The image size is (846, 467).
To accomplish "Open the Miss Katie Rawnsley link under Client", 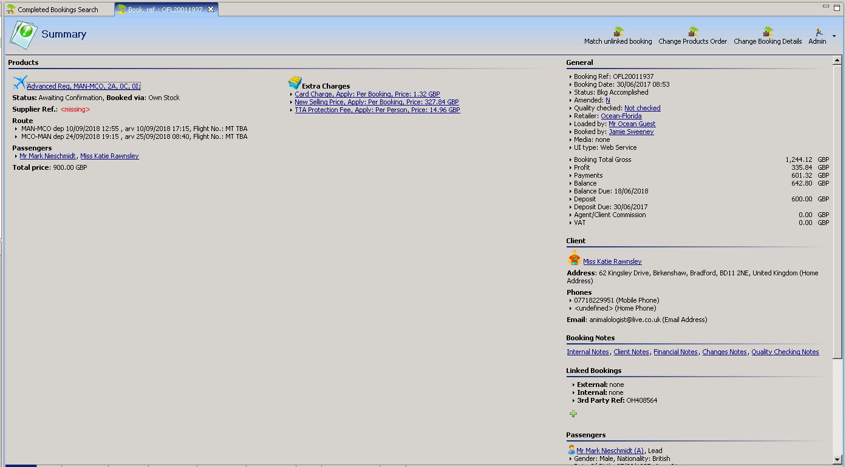I will tap(612, 262).
